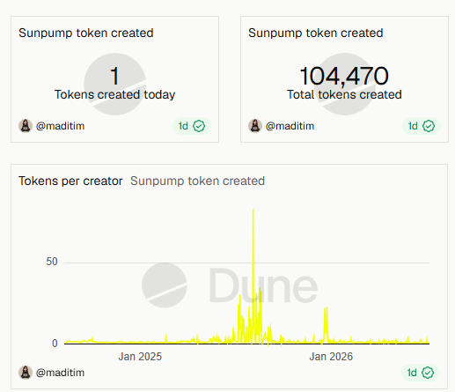Open @maditim profile link on Total tokens created card
The height and width of the screenshot is (392, 455).
tap(290, 126)
